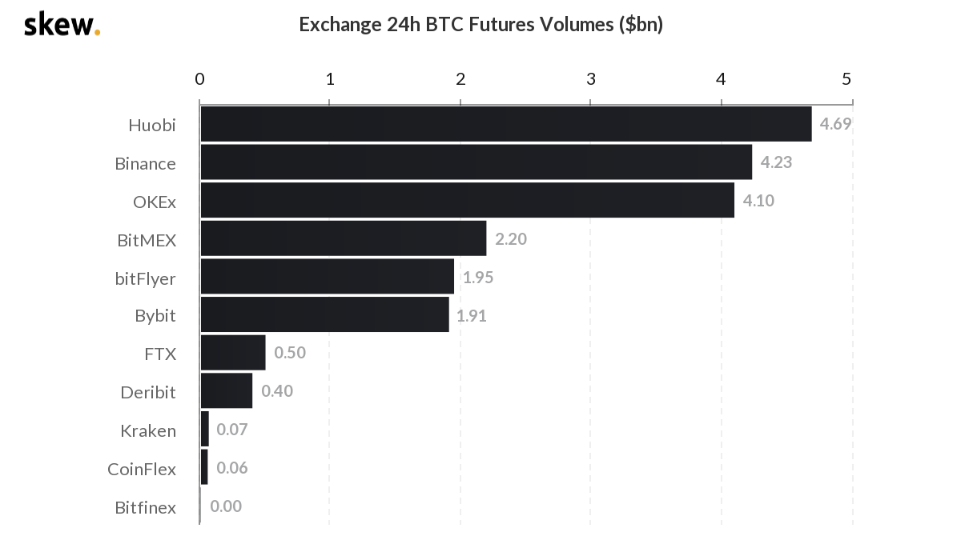961x536 pixels.
Task: Click the Bybit bar
Action: point(324,314)
